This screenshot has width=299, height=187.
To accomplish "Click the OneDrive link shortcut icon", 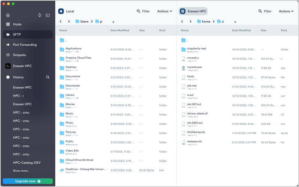I will [x=62, y=170].
